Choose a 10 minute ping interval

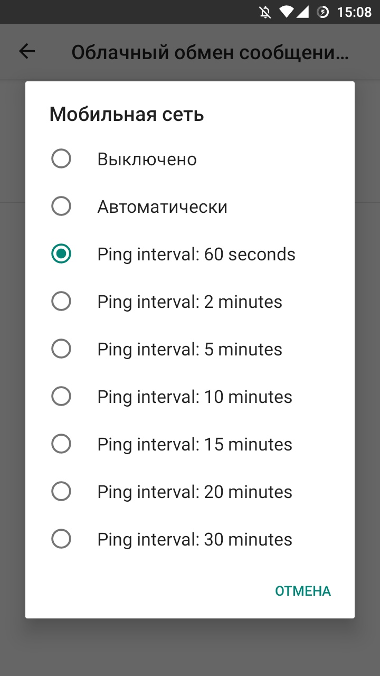[x=61, y=396]
